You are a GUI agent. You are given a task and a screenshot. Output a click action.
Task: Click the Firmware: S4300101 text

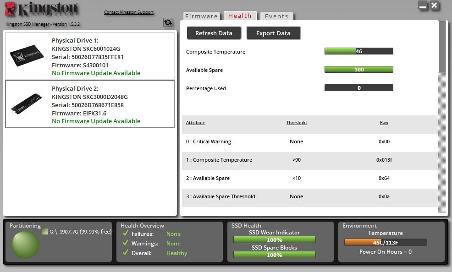(80, 65)
